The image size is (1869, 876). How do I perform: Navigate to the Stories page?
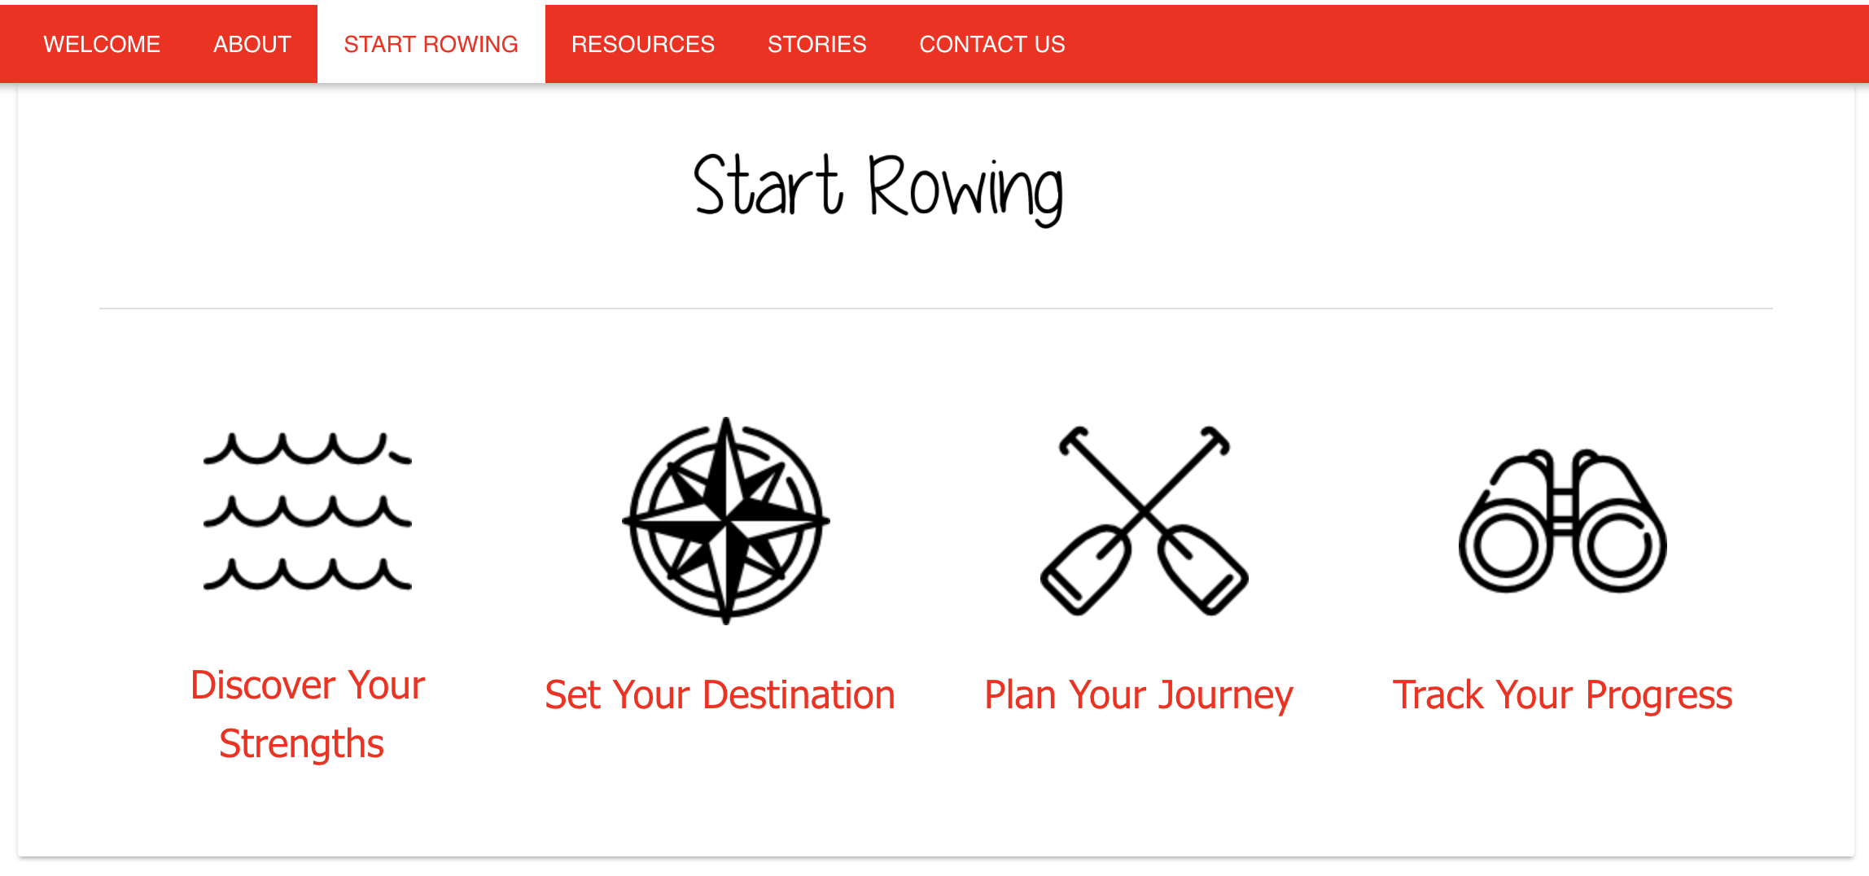click(x=816, y=44)
